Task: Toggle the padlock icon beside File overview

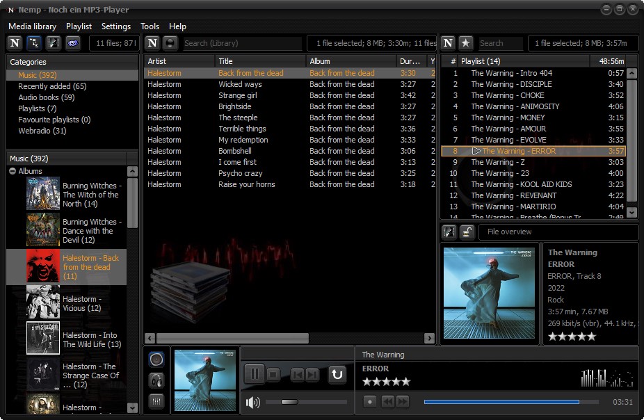Action: click(467, 232)
